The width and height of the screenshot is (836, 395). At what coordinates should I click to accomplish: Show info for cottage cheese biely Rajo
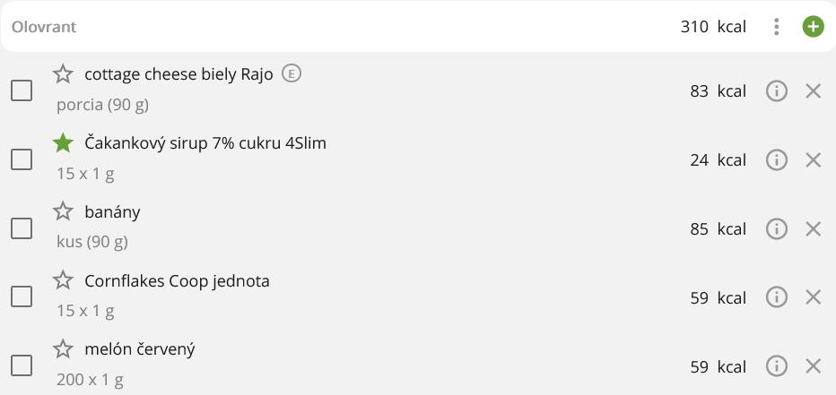click(777, 90)
